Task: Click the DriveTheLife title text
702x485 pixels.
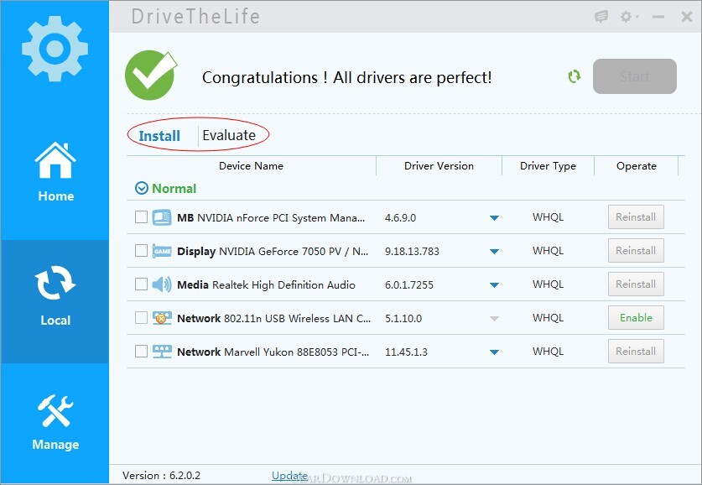Action: pos(195,17)
